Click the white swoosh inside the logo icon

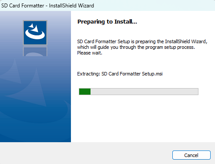(35, 34)
